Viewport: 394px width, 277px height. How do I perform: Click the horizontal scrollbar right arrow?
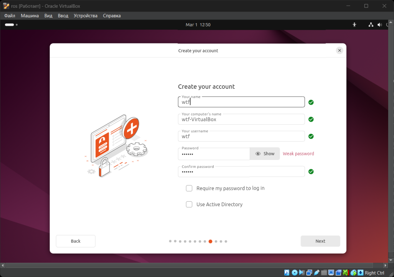386,265
